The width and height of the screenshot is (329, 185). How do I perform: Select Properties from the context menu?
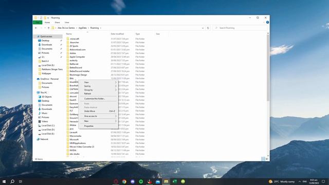click(98, 126)
